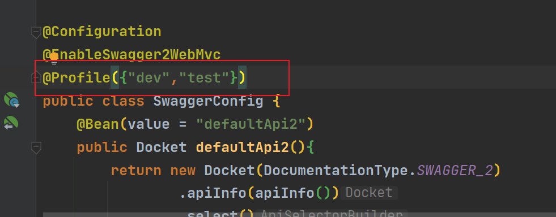This screenshot has height=217, width=556.
Task: Click the "defaultApi2" bean value string
Action: click(251, 124)
